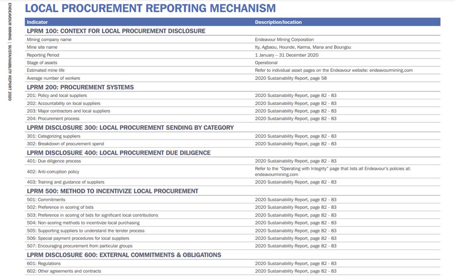
Task: Open the 'Operating with Integrity' page reference
Action: coord(333,172)
